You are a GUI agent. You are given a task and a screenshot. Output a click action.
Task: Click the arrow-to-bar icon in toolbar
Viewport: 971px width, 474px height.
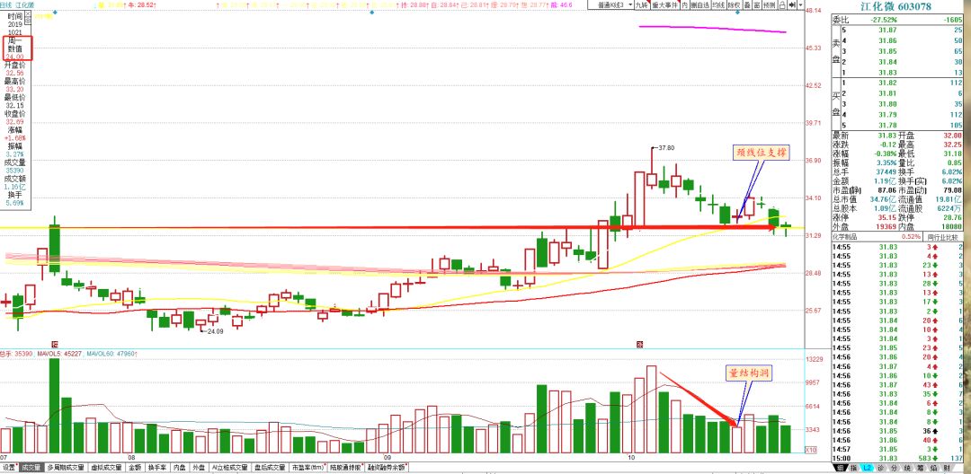point(792,4)
